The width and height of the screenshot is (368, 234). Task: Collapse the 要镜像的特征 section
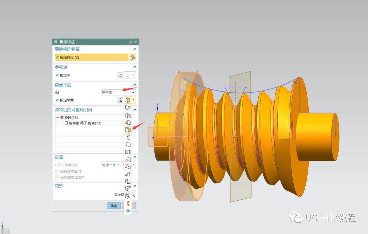[135, 49]
